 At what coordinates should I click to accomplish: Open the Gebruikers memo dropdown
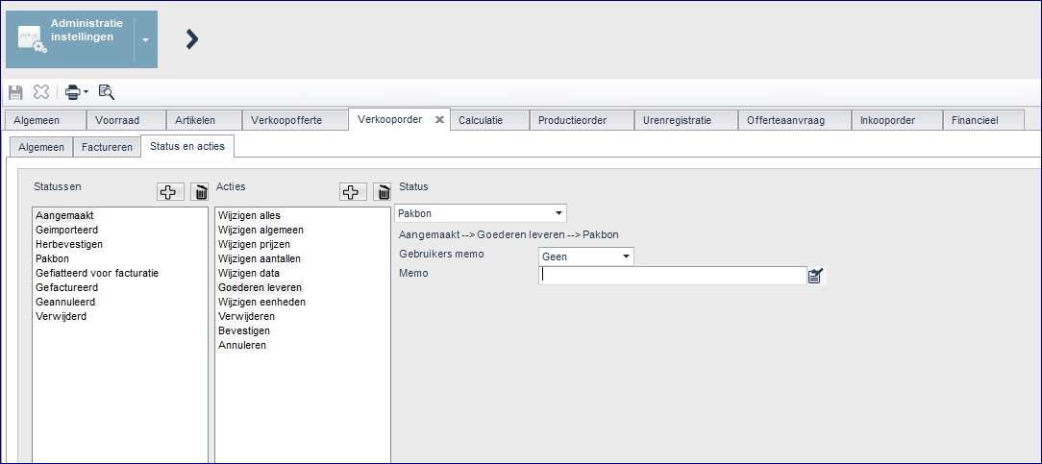coord(626,256)
